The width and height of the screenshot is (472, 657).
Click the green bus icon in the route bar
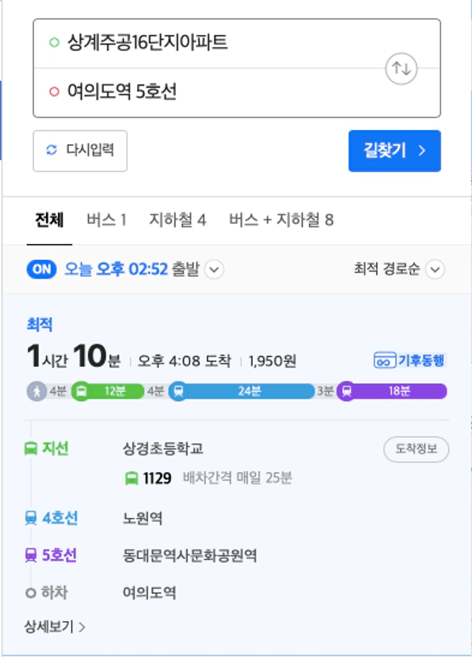[81, 392]
